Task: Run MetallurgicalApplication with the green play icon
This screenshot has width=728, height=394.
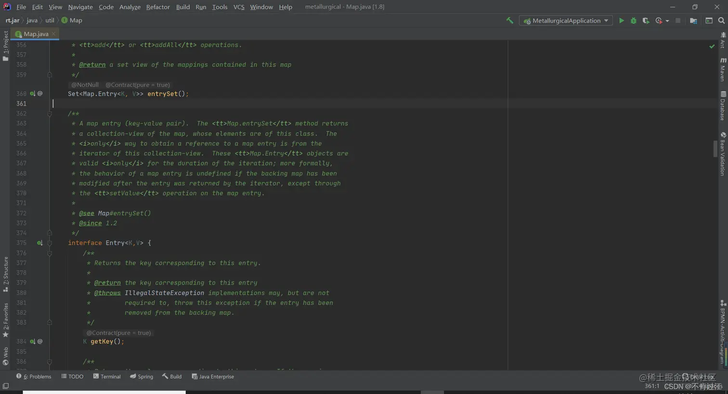Action: (x=622, y=21)
